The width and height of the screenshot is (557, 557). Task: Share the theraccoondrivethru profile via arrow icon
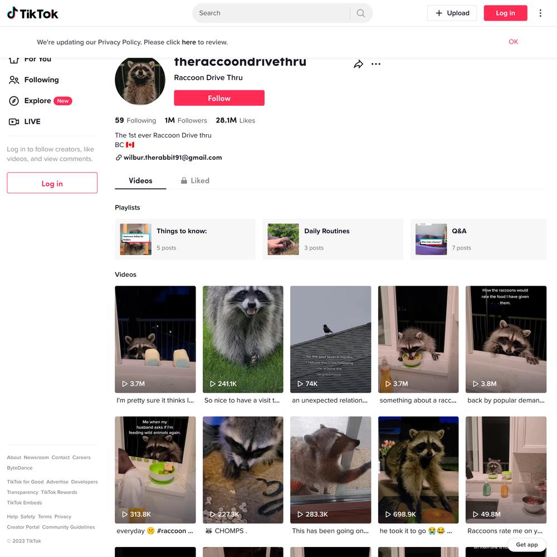(358, 64)
